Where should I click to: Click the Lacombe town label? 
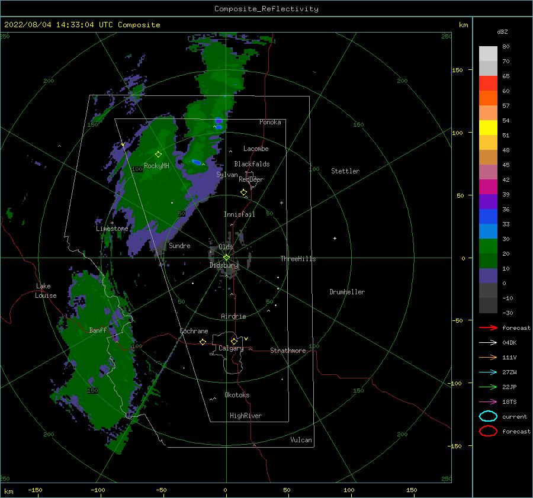[x=256, y=149]
